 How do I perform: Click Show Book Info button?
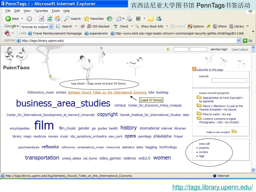point(149,26)
